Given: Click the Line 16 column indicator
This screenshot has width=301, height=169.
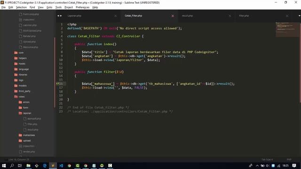Looking at the screenshot, I should click(x=19, y=160).
